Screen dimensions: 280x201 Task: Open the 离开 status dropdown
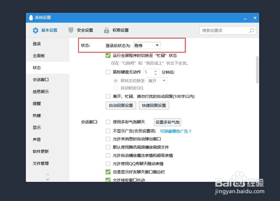[157, 81]
